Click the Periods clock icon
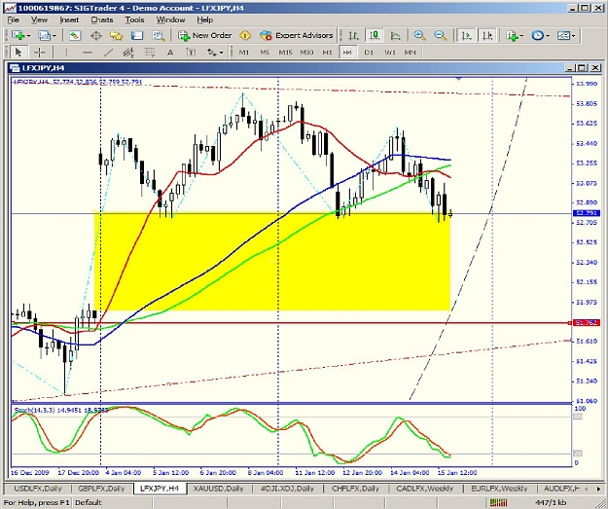The image size is (608, 509). (x=537, y=36)
